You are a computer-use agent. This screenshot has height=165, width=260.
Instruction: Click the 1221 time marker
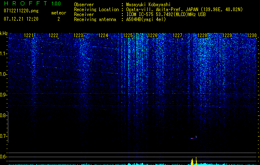pos(29,35)
